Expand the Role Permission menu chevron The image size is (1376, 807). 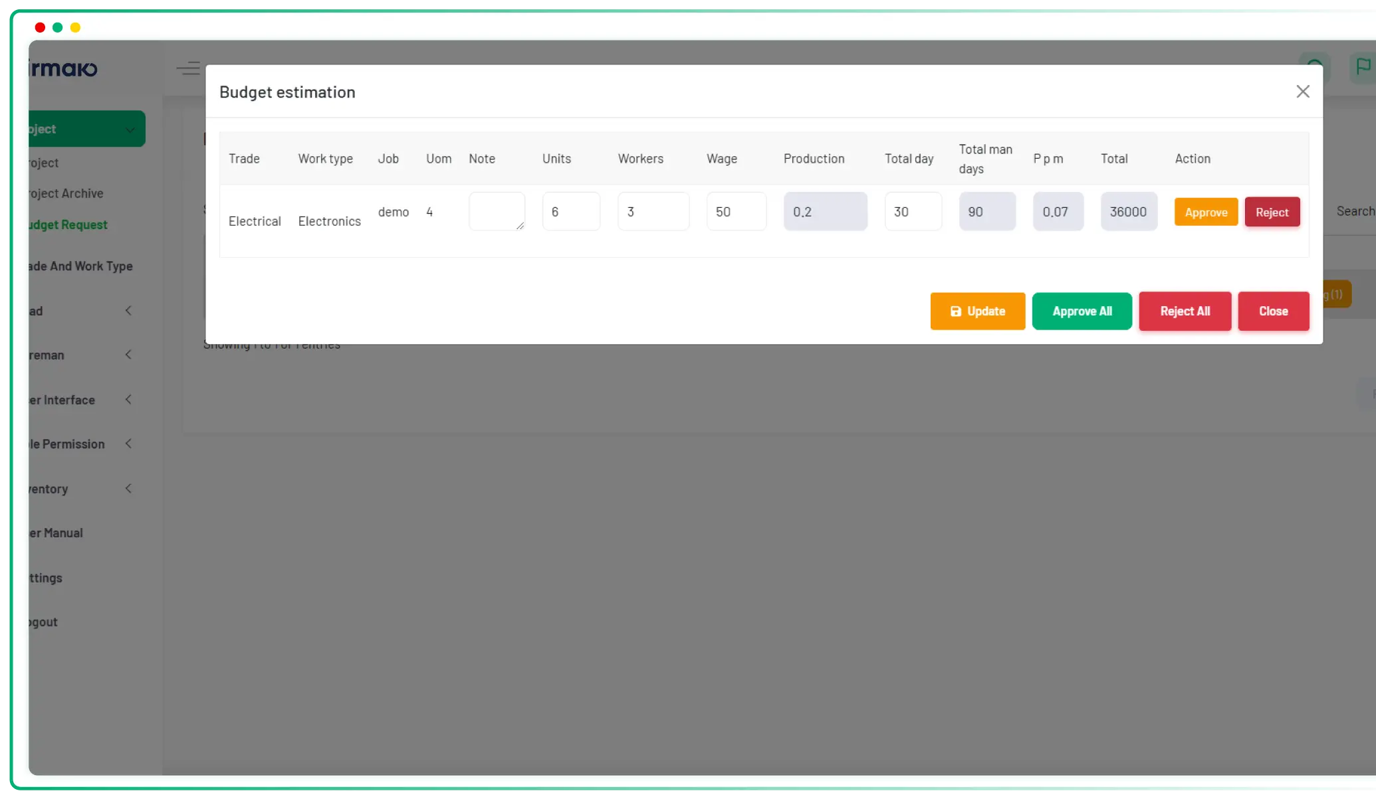click(x=128, y=444)
